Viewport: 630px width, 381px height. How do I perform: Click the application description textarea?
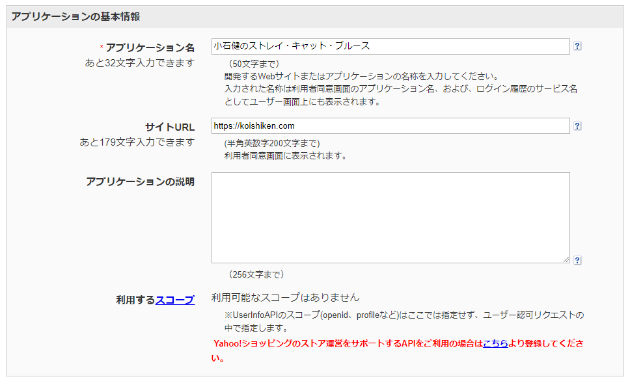point(390,215)
